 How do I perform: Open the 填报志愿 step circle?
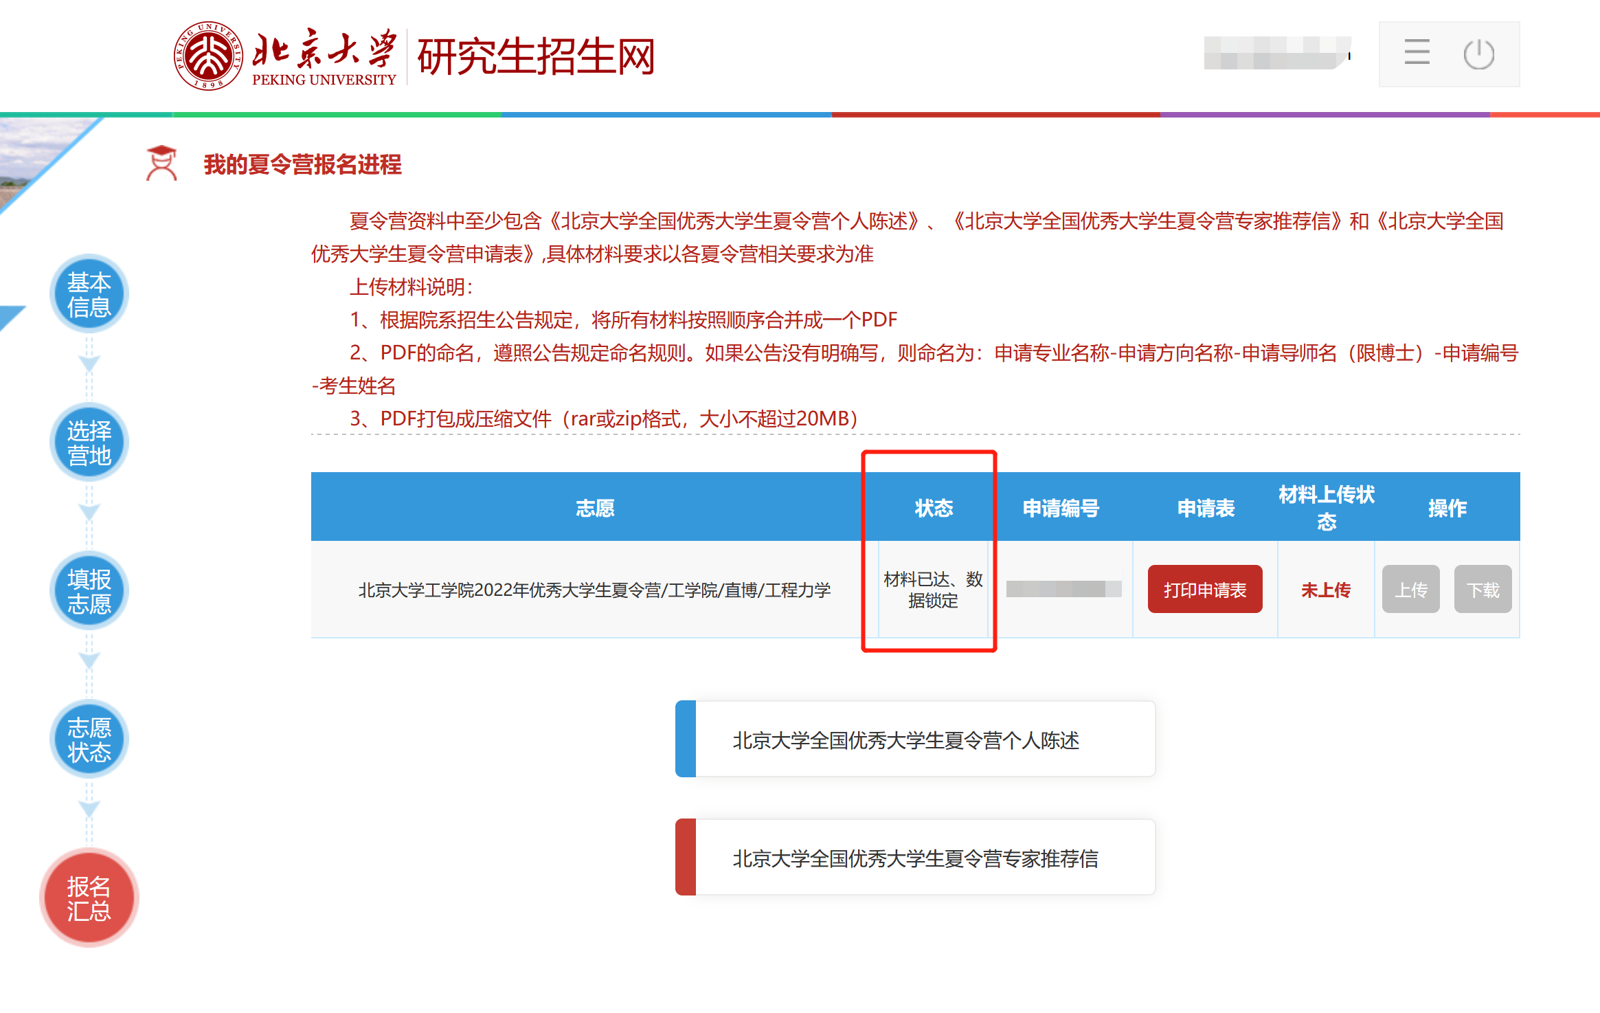click(89, 591)
